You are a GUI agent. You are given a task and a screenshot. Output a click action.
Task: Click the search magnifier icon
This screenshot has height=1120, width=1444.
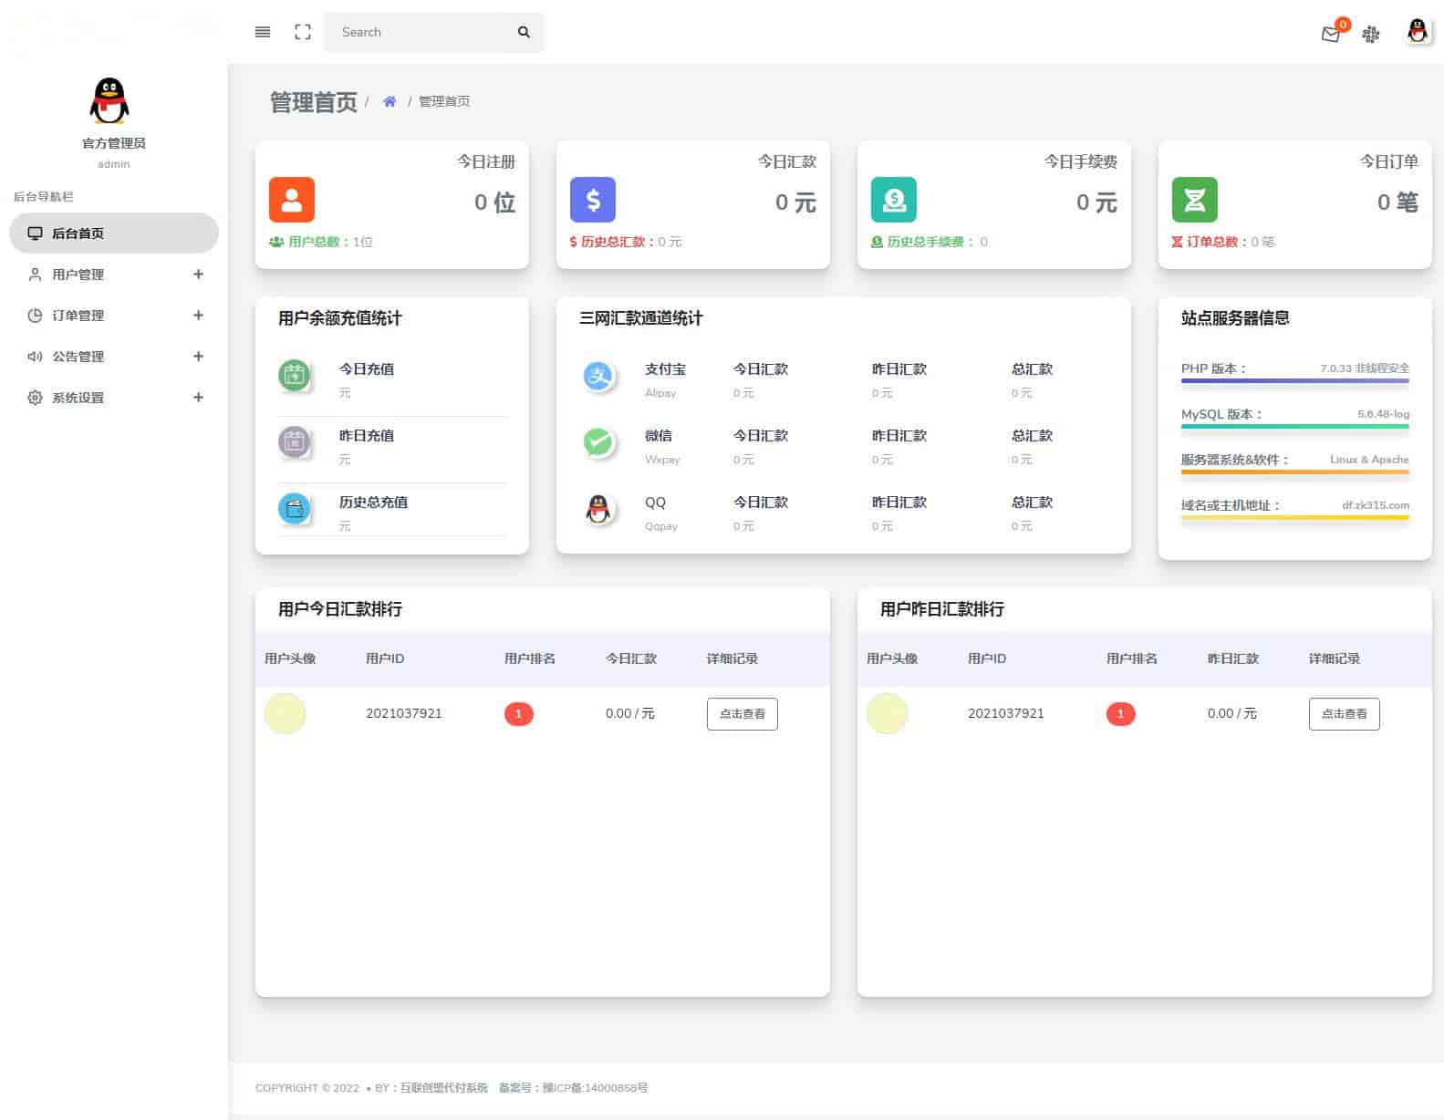pyautogui.click(x=524, y=32)
